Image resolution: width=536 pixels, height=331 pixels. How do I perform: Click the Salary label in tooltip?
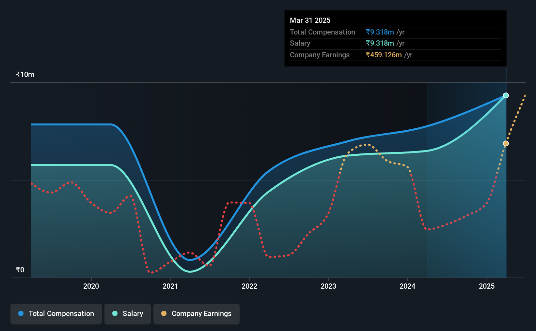click(x=300, y=43)
